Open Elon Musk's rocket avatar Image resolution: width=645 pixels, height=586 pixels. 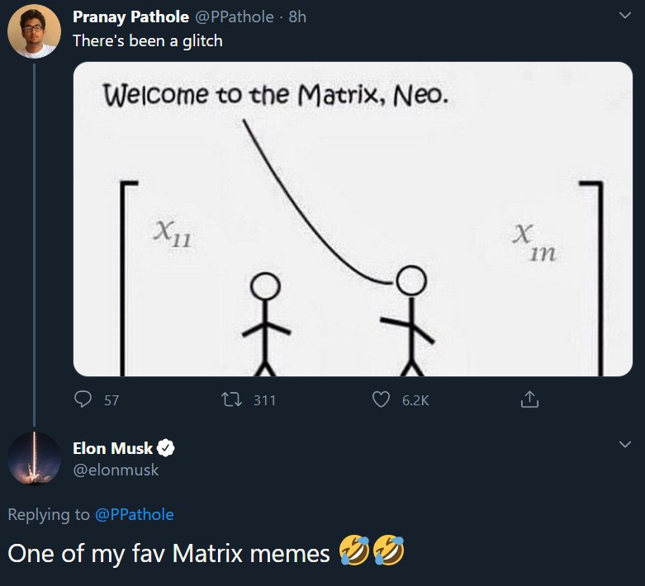(x=33, y=458)
